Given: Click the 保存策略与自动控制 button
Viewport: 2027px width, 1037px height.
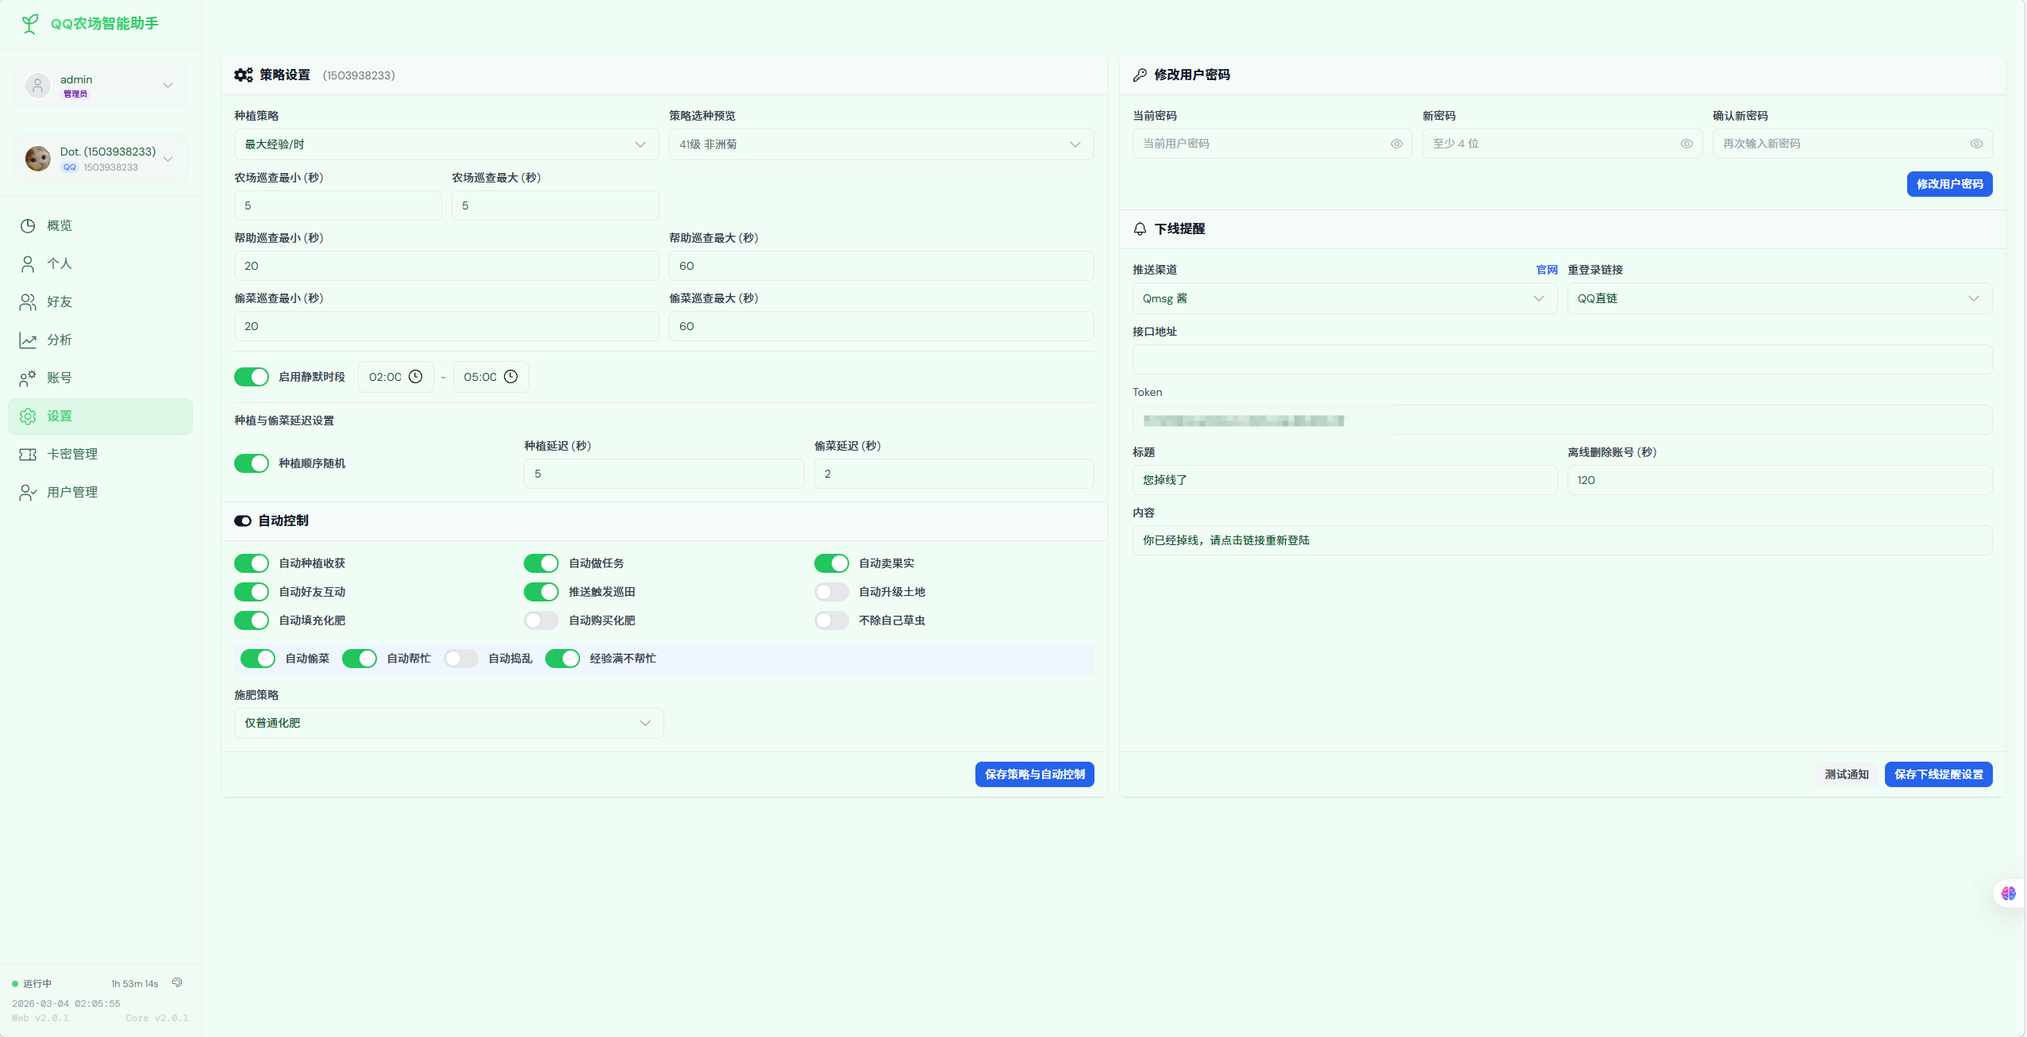Looking at the screenshot, I should (x=1033, y=774).
